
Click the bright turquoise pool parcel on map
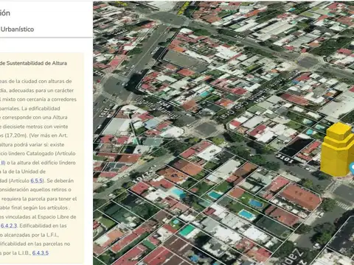point(187,230)
